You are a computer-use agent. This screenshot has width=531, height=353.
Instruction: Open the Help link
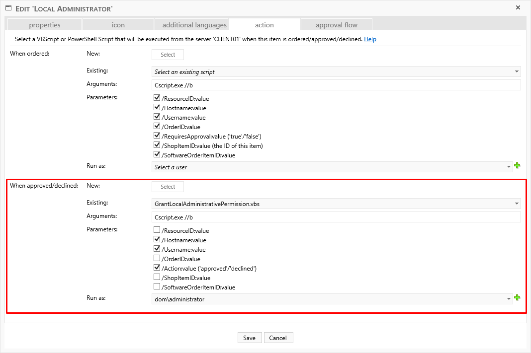370,39
